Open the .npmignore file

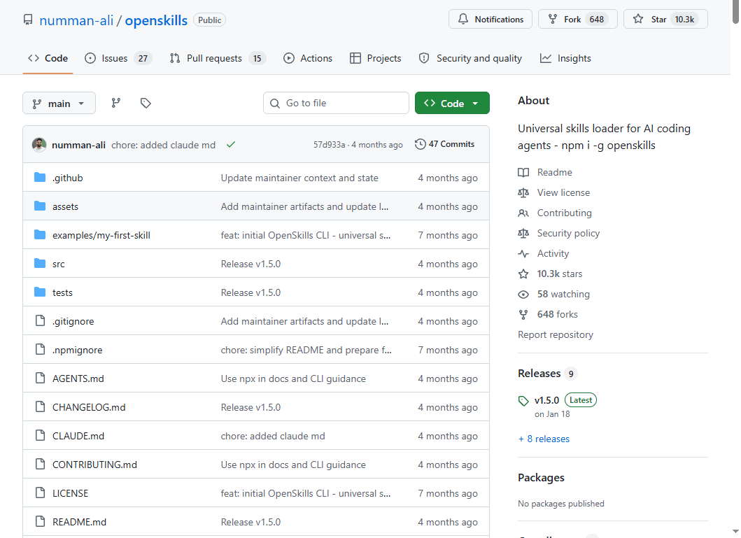pyautogui.click(x=78, y=350)
